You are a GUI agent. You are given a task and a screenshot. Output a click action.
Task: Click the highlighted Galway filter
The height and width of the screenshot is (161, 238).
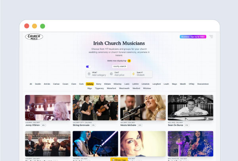(x=90, y=84)
